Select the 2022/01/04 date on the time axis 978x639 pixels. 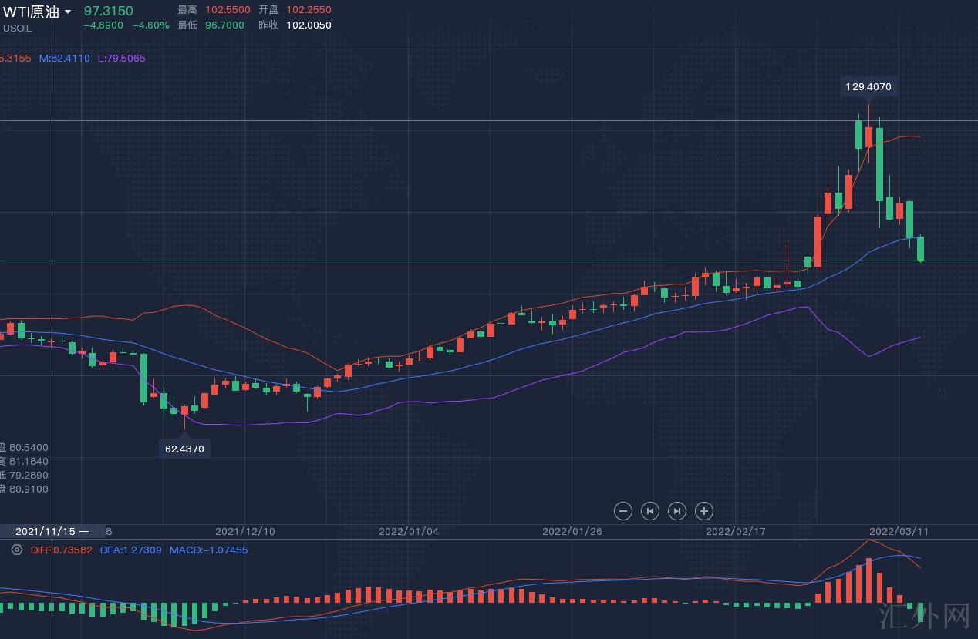(x=408, y=532)
